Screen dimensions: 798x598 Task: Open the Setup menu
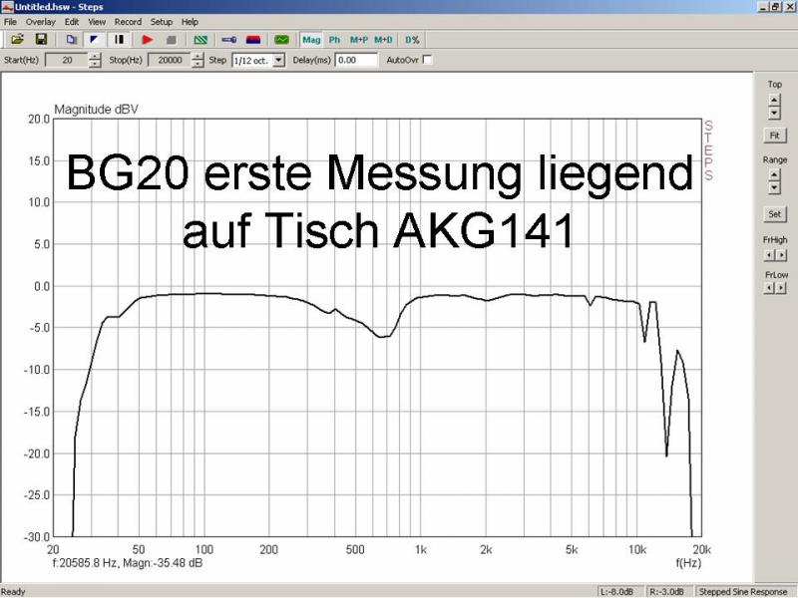(x=162, y=22)
